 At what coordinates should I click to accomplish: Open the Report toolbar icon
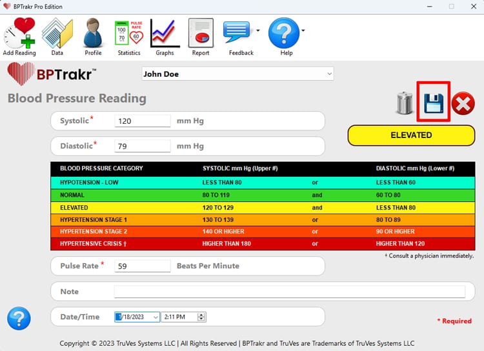click(x=201, y=34)
